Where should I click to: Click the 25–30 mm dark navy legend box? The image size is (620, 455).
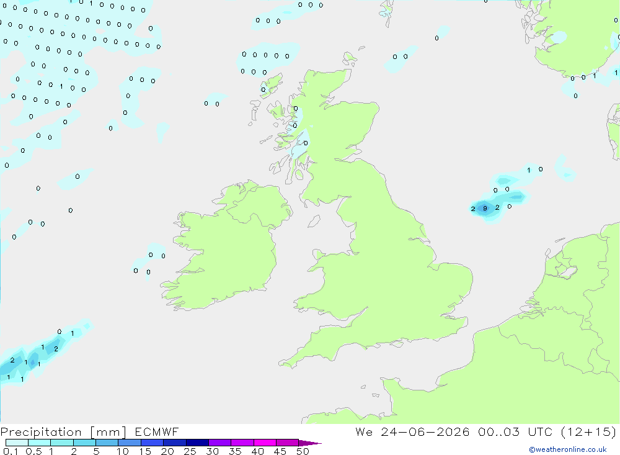(197, 443)
